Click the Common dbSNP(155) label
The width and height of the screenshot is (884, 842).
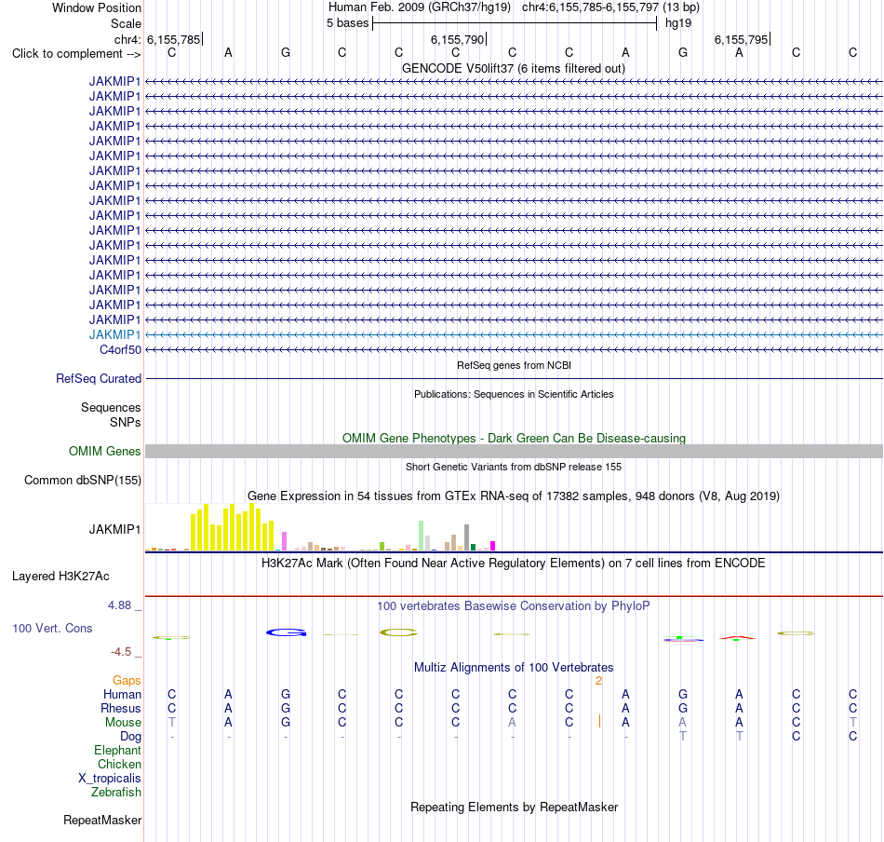(x=82, y=481)
